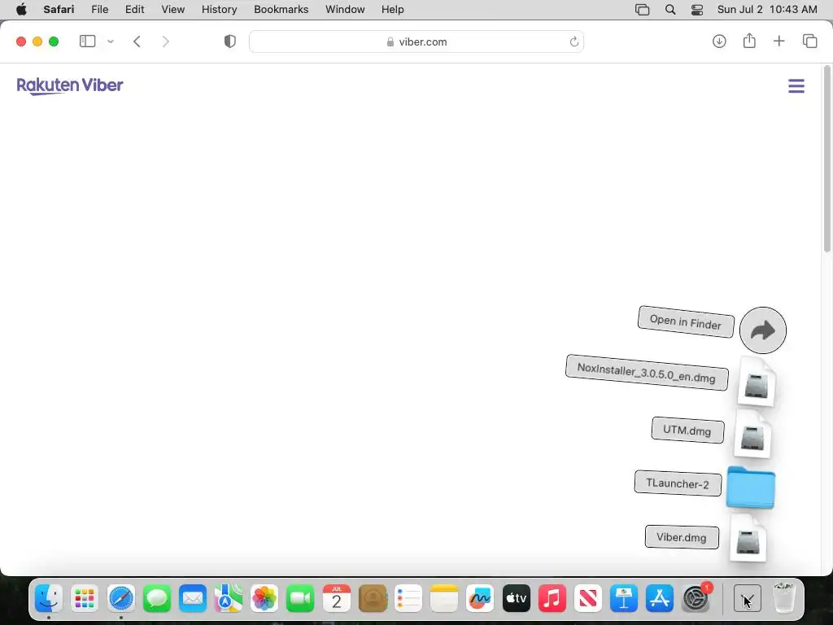Click the date and time in menu bar

(x=767, y=10)
